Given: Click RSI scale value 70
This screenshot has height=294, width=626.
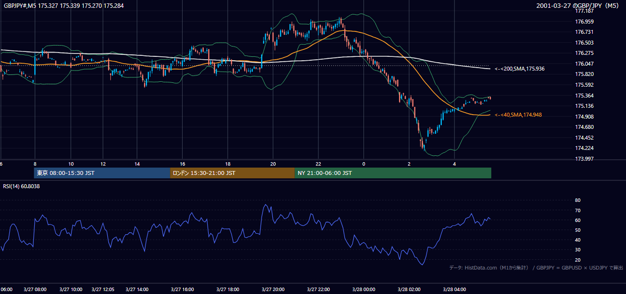Looking at the screenshot, I should click(x=578, y=210).
